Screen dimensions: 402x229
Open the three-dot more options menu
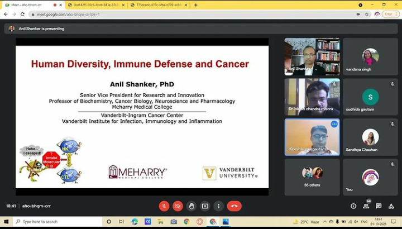[218, 206]
